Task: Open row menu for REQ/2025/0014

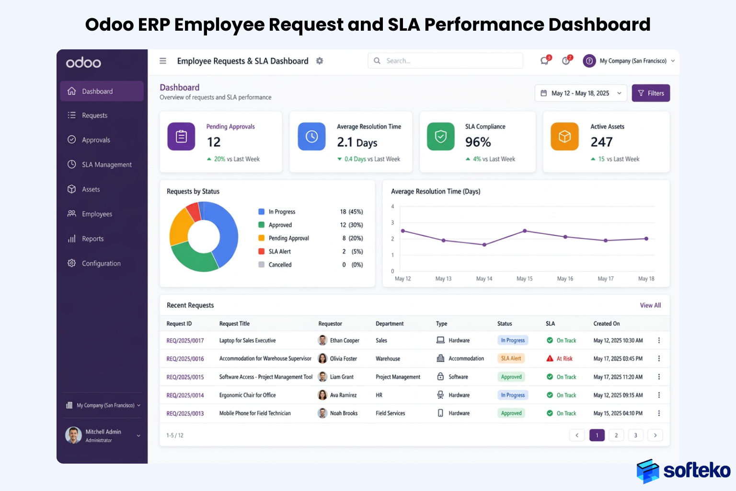Action: coord(659,395)
